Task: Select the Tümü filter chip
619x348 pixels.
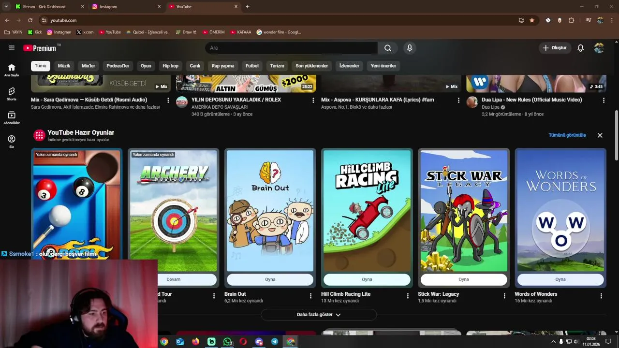Action: tap(41, 66)
